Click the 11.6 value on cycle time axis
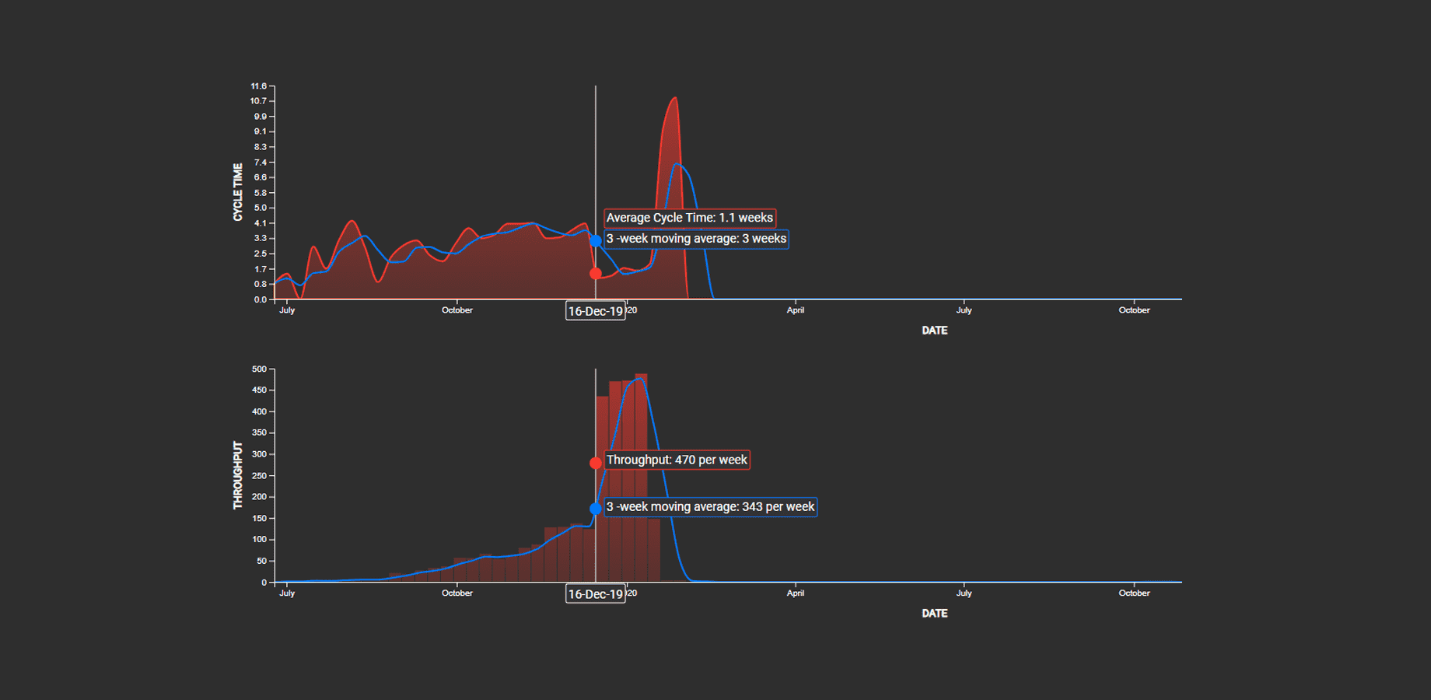The width and height of the screenshot is (1431, 700). pos(258,86)
